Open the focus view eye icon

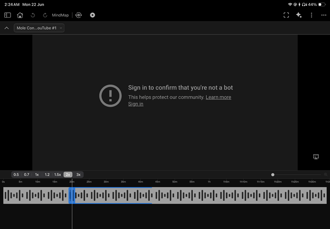point(78,15)
